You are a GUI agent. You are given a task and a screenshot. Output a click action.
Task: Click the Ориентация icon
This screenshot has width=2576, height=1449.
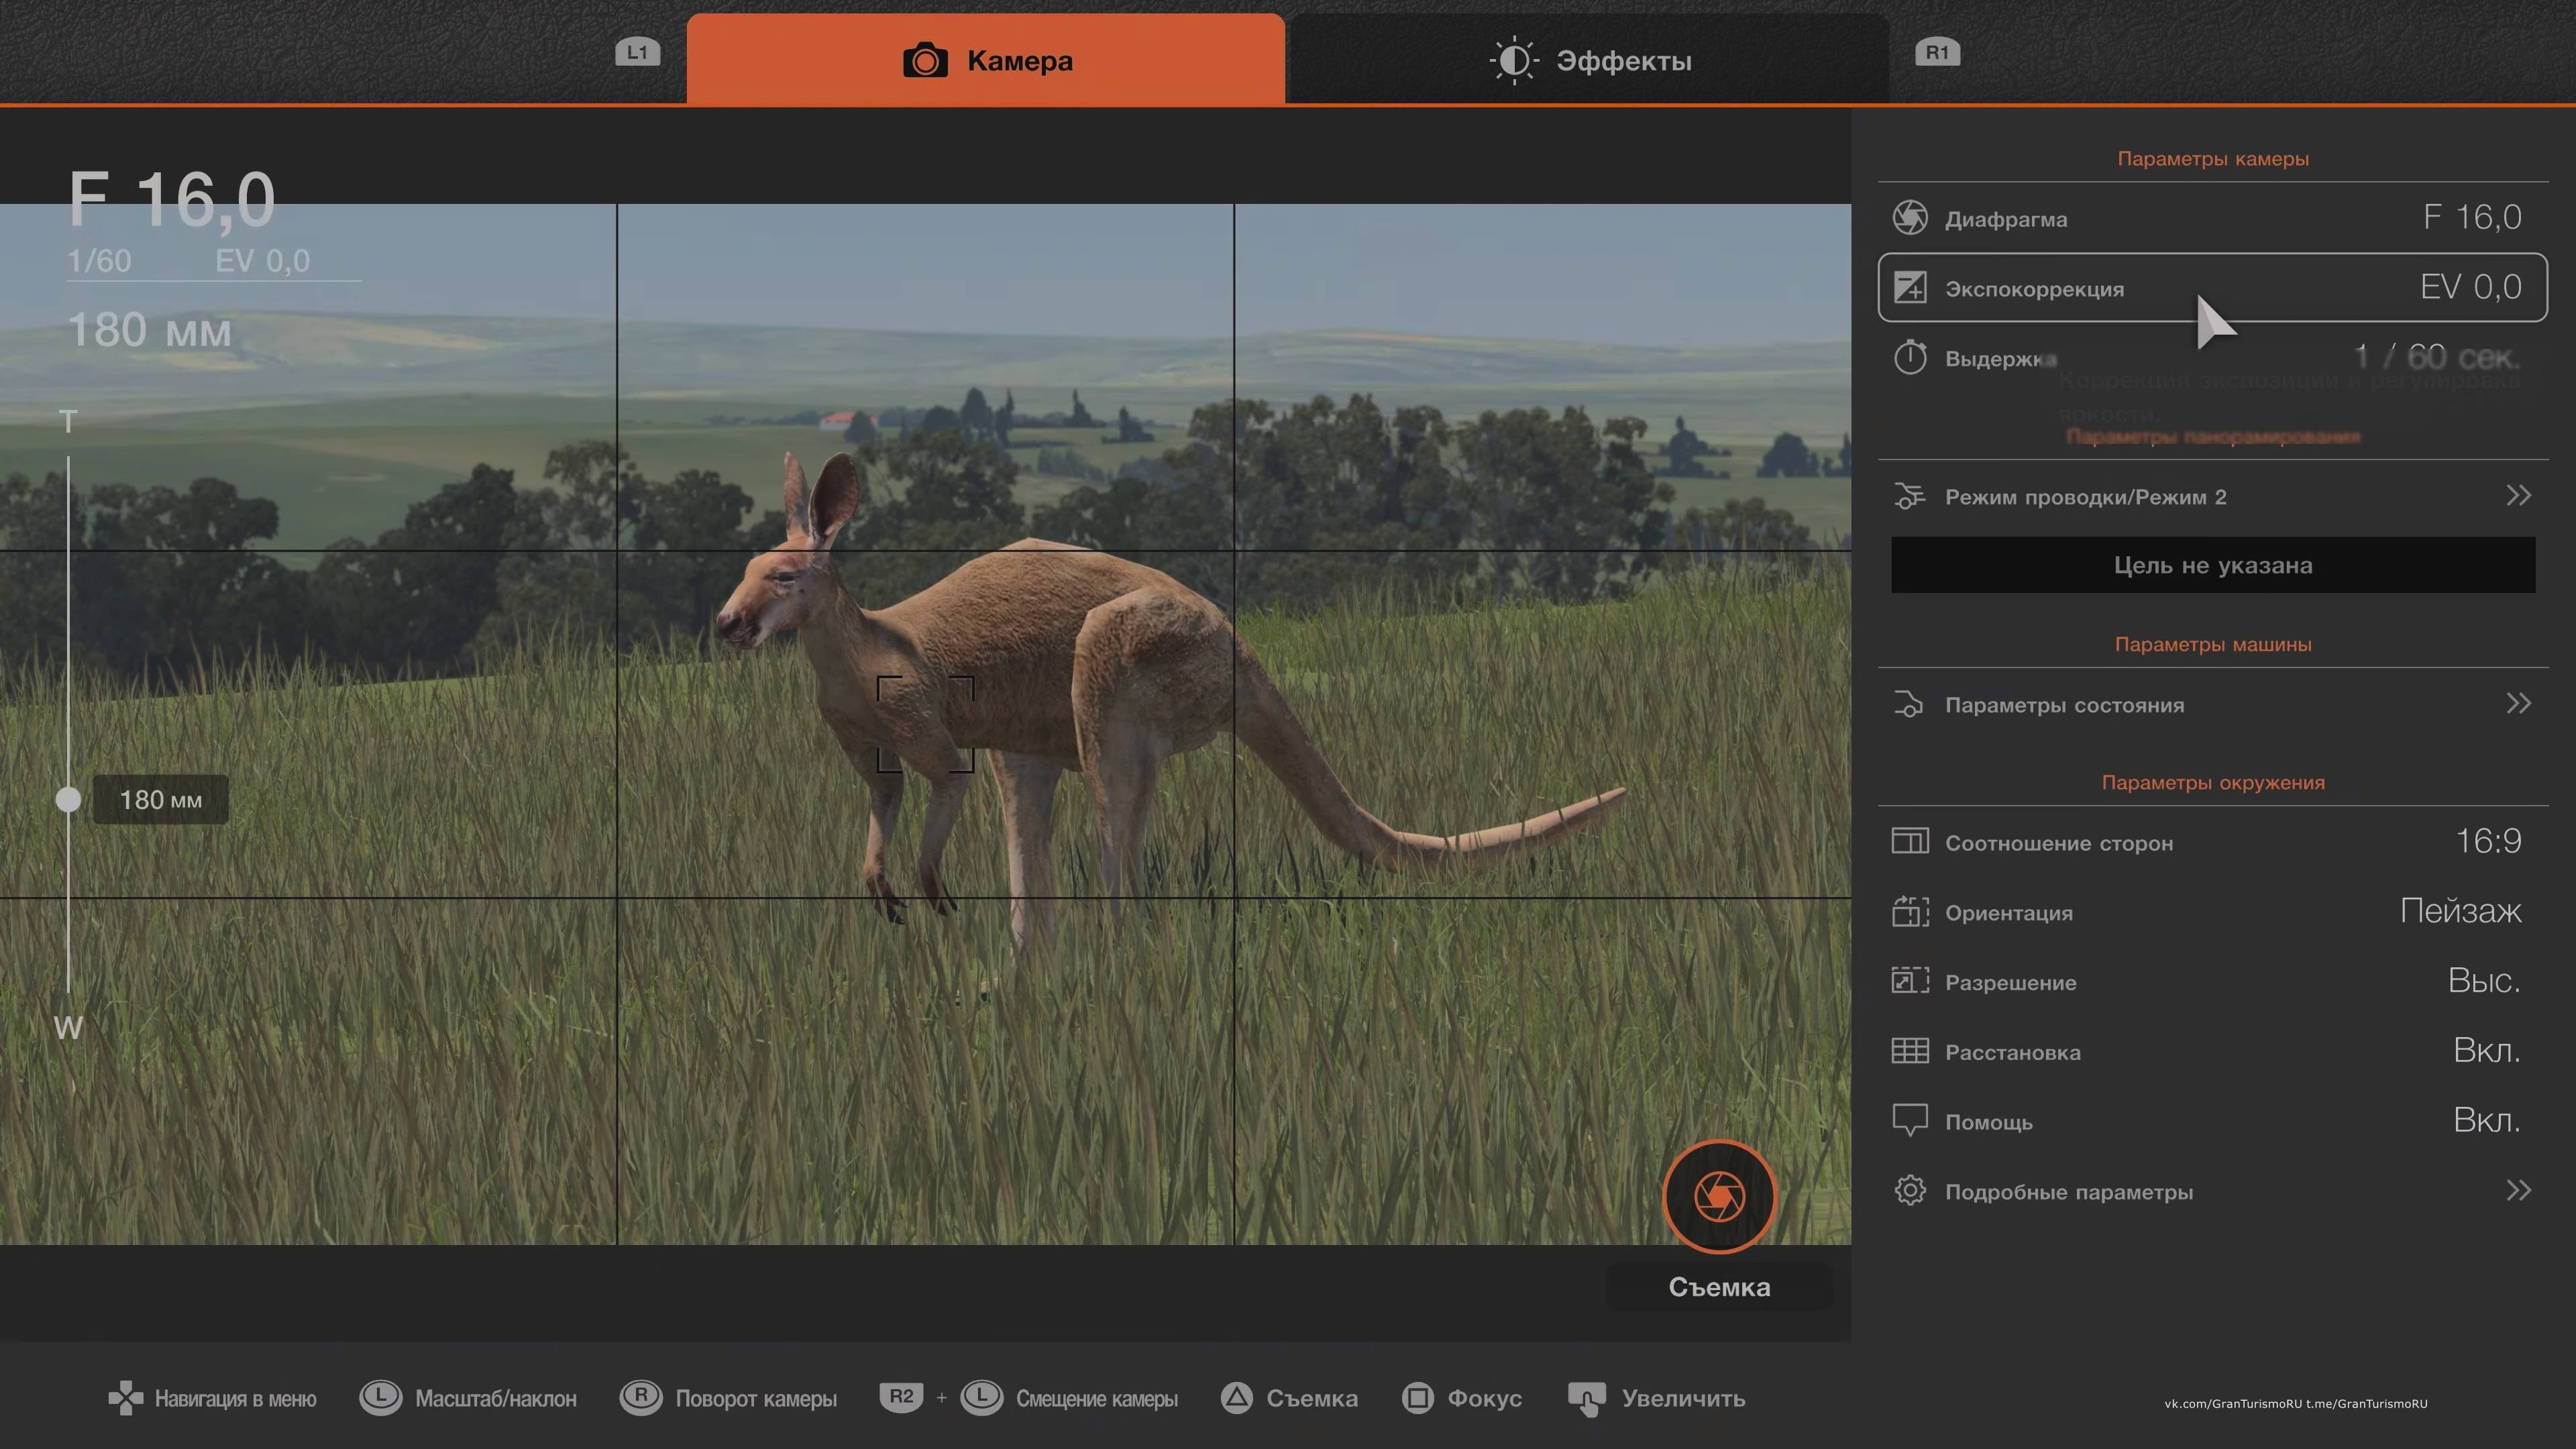point(1910,911)
